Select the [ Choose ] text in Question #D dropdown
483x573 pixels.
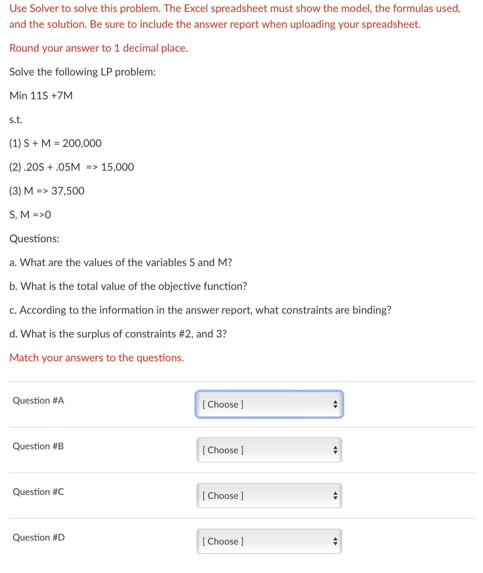click(x=223, y=541)
